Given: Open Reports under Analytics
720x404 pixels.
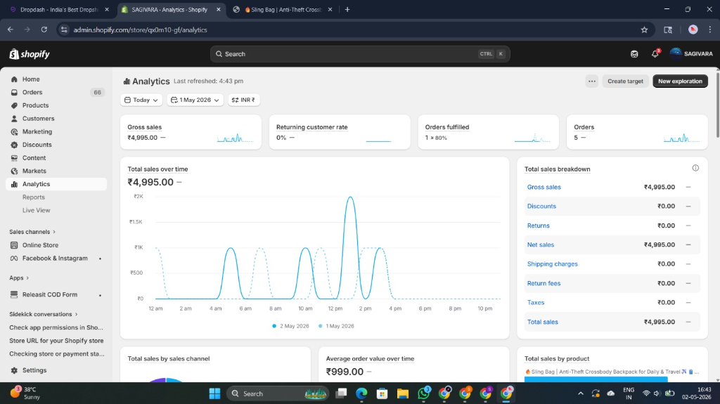Looking at the screenshot, I should coord(34,197).
